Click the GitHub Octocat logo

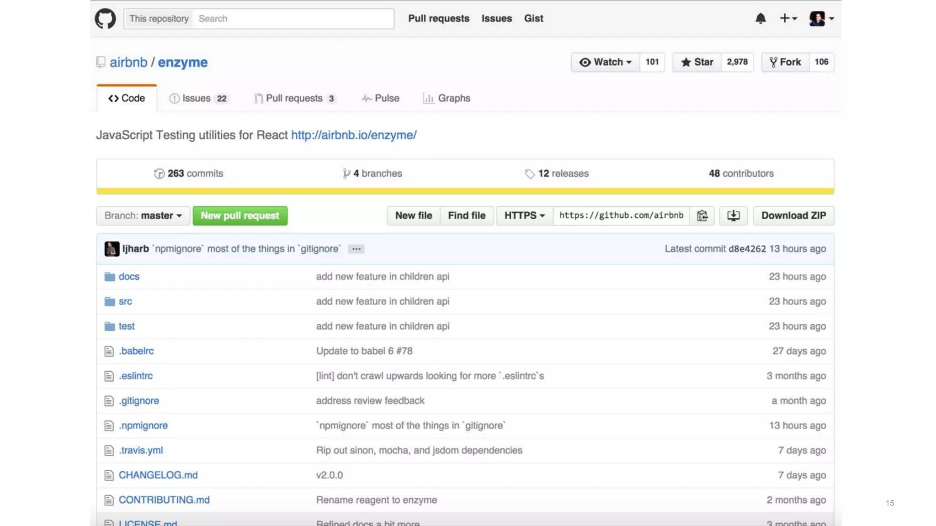point(105,19)
